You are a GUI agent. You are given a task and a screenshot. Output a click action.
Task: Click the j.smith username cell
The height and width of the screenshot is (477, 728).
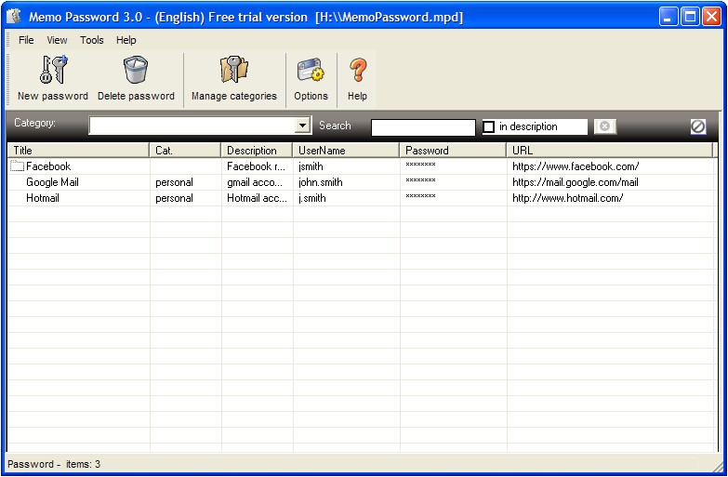click(312, 198)
